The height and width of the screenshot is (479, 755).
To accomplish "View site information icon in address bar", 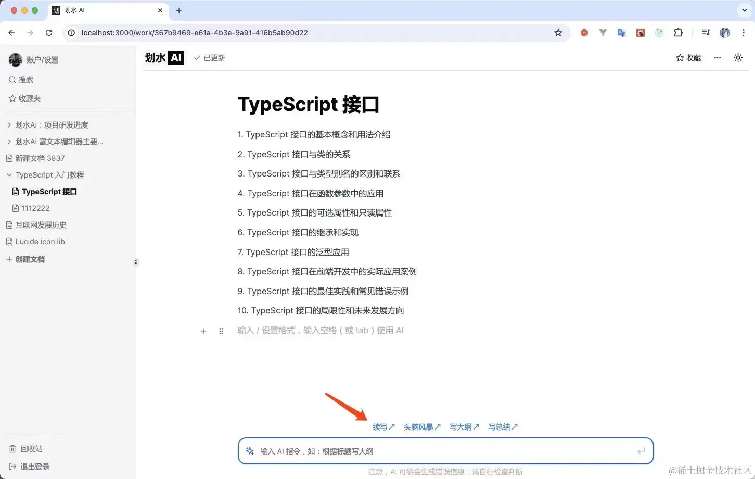I will (72, 33).
